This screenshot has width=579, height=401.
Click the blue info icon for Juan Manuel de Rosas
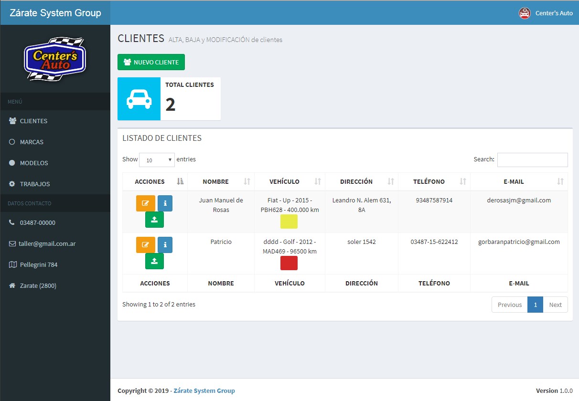coord(165,203)
